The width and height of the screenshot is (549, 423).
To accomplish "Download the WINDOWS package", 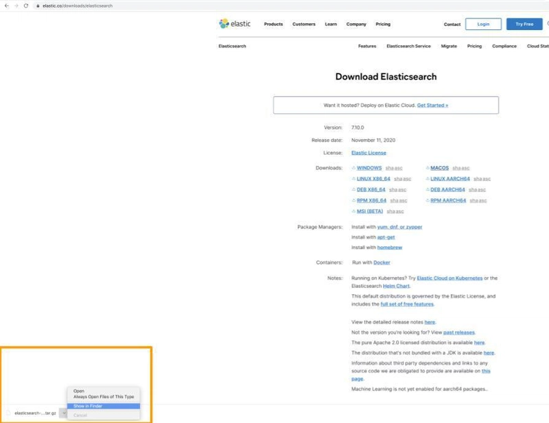I will tap(369, 168).
